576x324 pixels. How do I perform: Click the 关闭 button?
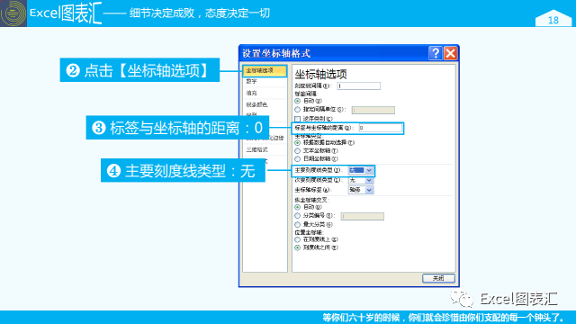438,278
